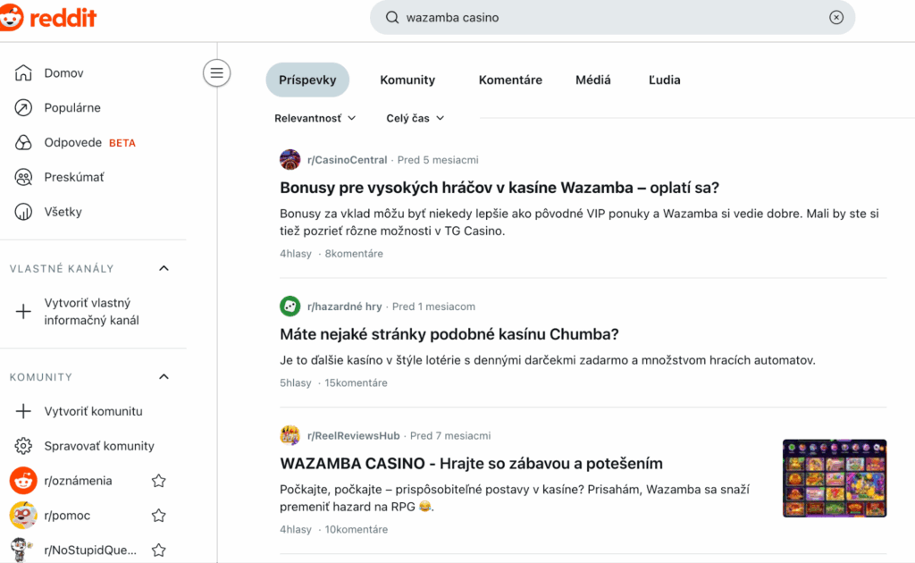Click the Domov home icon
Screen dimensions: 915x563
click(x=24, y=73)
